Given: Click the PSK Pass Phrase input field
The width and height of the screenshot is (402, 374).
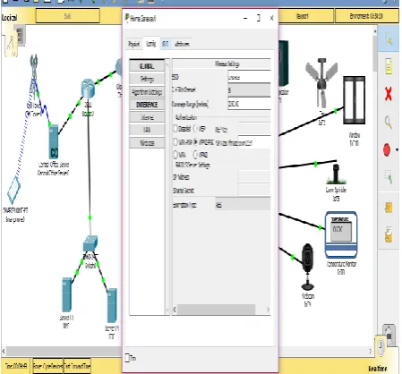Looking at the screenshot, I should [x=254, y=143].
